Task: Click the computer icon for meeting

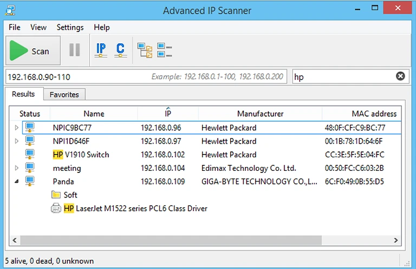Action: pos(30,168)
